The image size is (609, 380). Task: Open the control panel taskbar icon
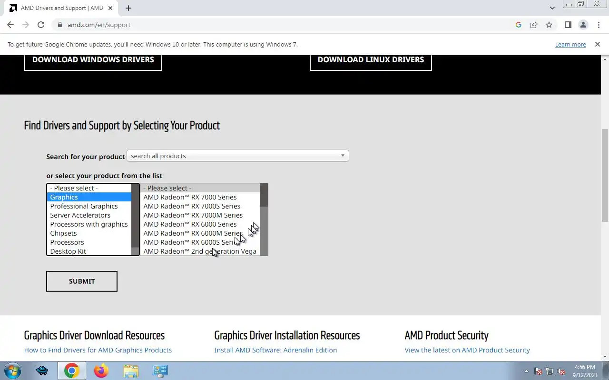[160, 370]
